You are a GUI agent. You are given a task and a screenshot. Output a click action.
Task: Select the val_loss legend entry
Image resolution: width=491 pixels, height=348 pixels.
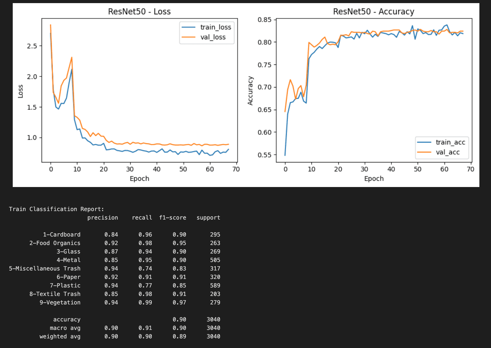pyautogui.click(x=213, y=37)
